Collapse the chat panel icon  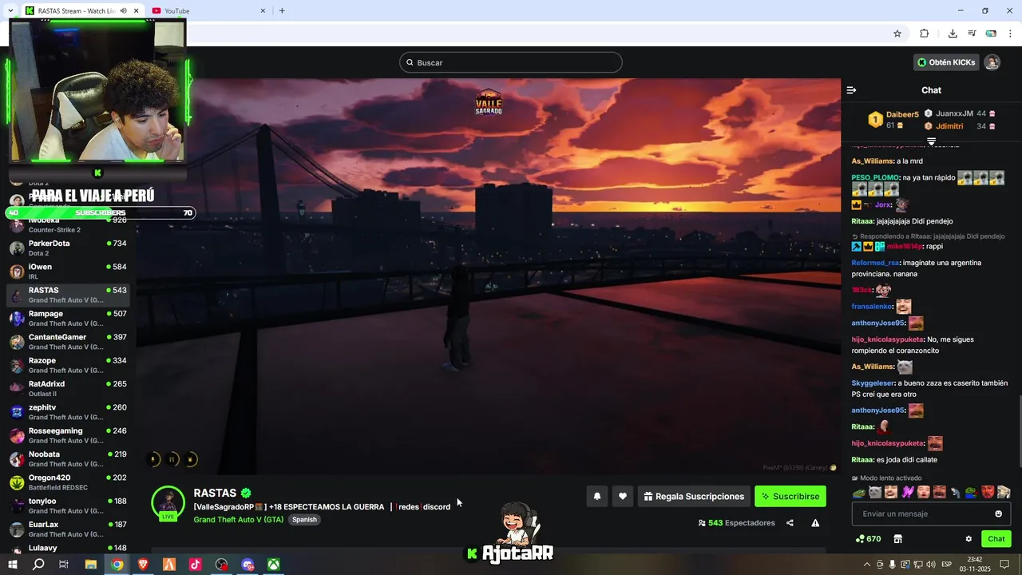pyautogui.click(x=851, y=90)
